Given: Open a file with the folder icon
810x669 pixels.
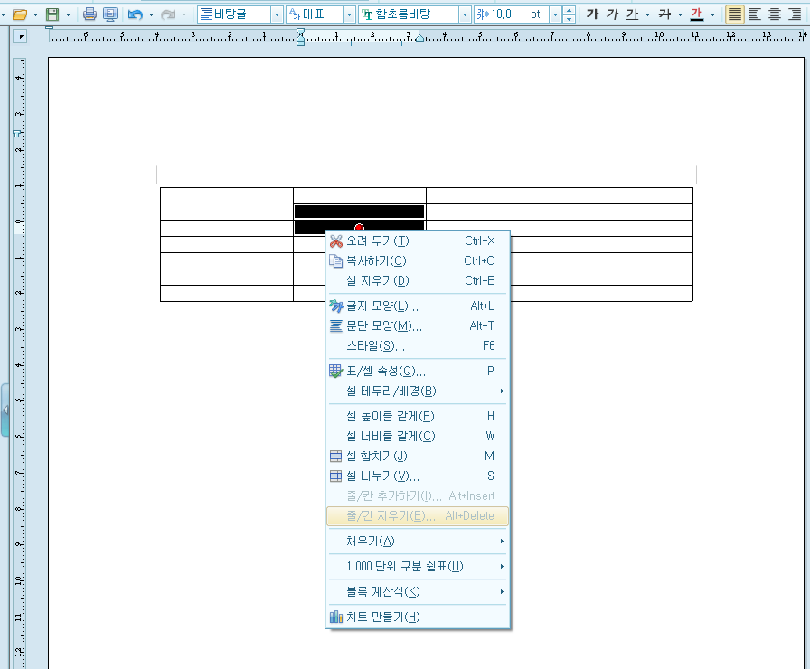Looking at the screenshot, I should point(20,14).
